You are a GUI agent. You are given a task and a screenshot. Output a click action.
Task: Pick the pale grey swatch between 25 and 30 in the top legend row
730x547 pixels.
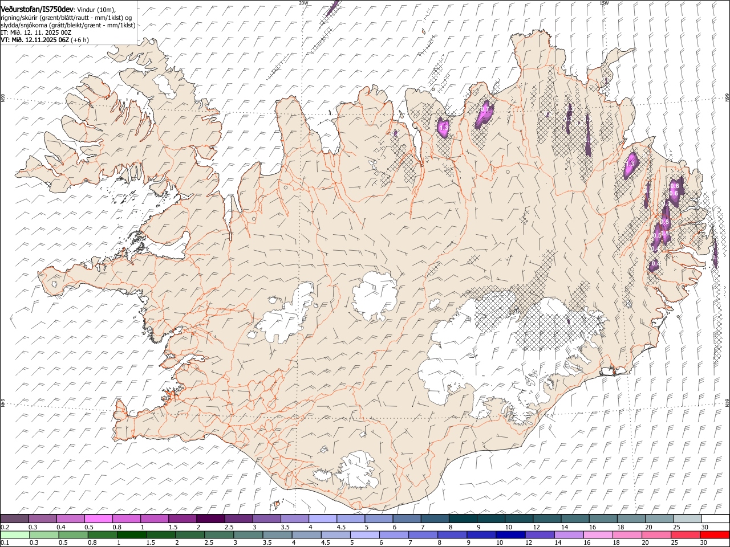[687, 519]
